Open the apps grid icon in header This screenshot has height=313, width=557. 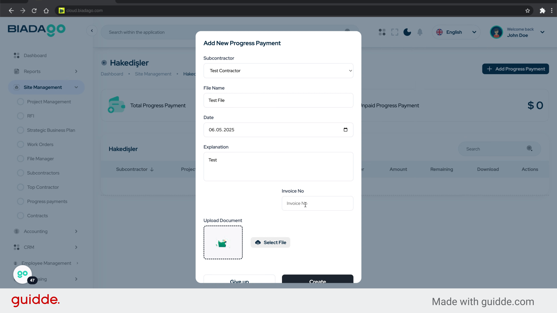[382, 32]
